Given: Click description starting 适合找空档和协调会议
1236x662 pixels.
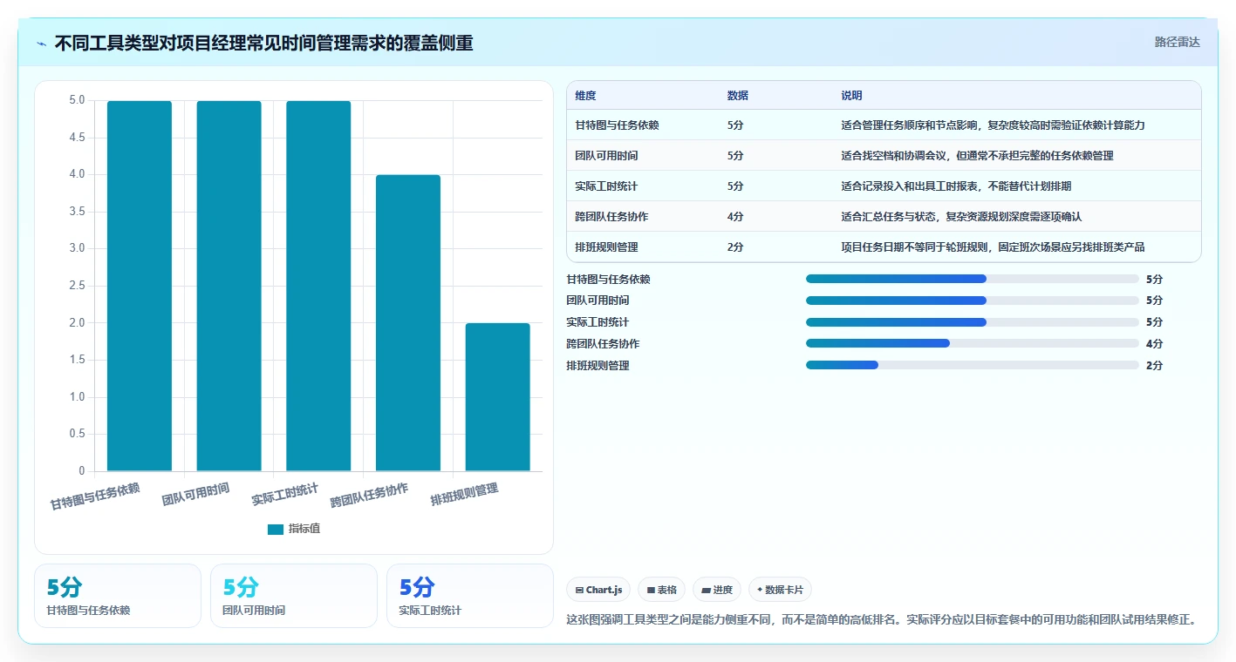Looking at the screenshot, I should tap(977, 156).
